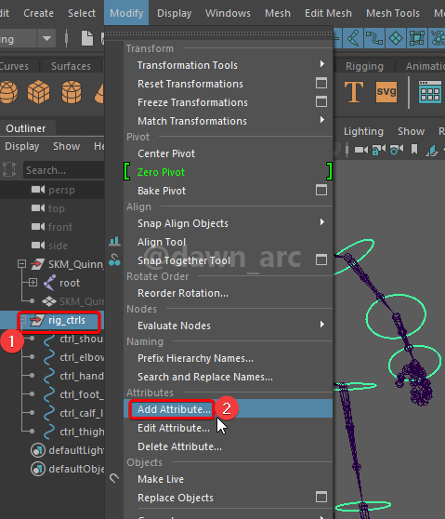
Task: Open Outliner Show menu
Action: (67, 146)
